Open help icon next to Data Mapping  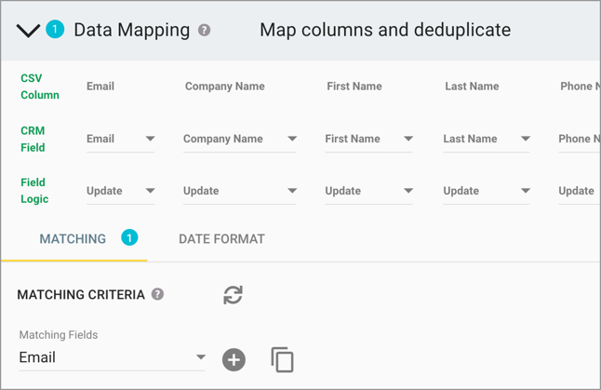point(204,30)
